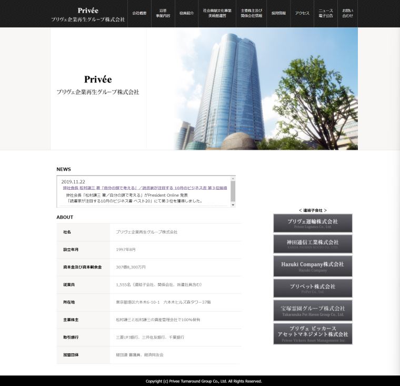Open 宝塚霊園グループ株式会社 banner

313,310
